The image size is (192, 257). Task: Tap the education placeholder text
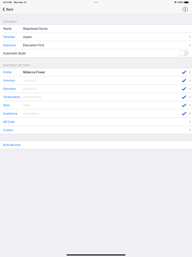[x=30, y=89]
